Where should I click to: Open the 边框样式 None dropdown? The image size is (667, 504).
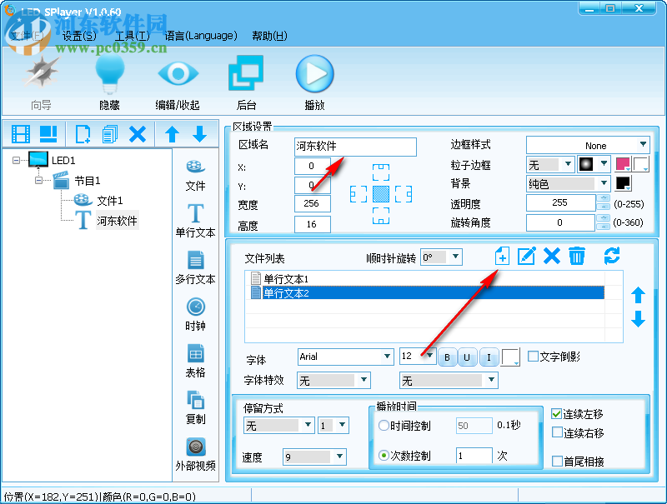coord(588,143)
